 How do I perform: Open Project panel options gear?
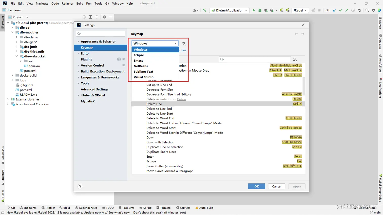104,17
